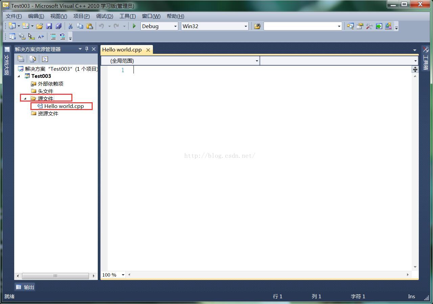Image resolution: width=433 pixels, height=304 pixels.
Task: Select the 头文件 folder
Action: (45, 91)
